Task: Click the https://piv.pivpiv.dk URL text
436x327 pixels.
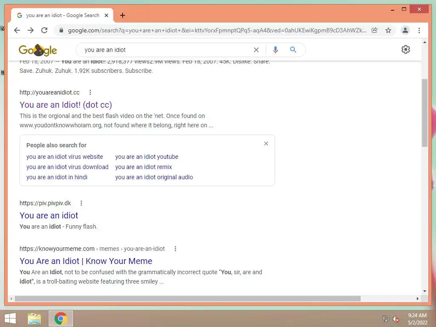Action: tap(45, 203)
